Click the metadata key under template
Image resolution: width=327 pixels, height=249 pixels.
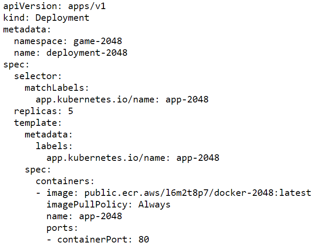point(48,134)
